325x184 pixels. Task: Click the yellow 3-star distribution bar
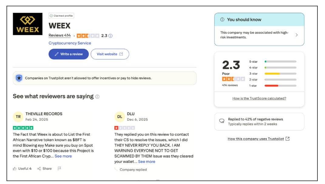281,73
